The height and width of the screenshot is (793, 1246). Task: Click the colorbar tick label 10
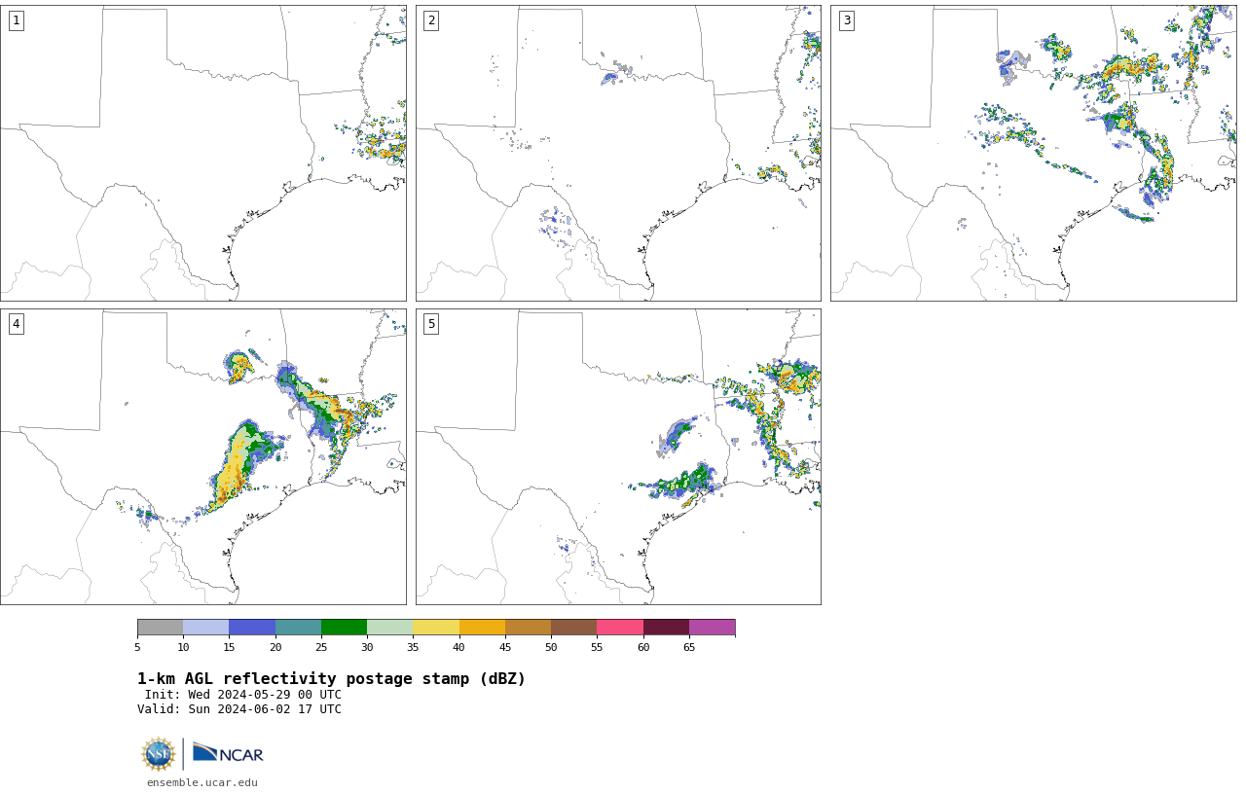[x=183, y=647]
